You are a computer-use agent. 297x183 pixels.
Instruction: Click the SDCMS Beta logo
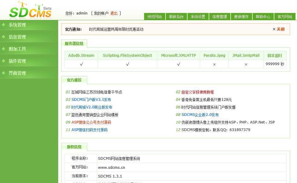[x=30, y=10]
